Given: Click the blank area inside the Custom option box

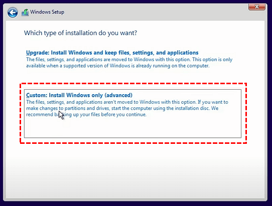Looking at the screenshot, I should [132, 128].
